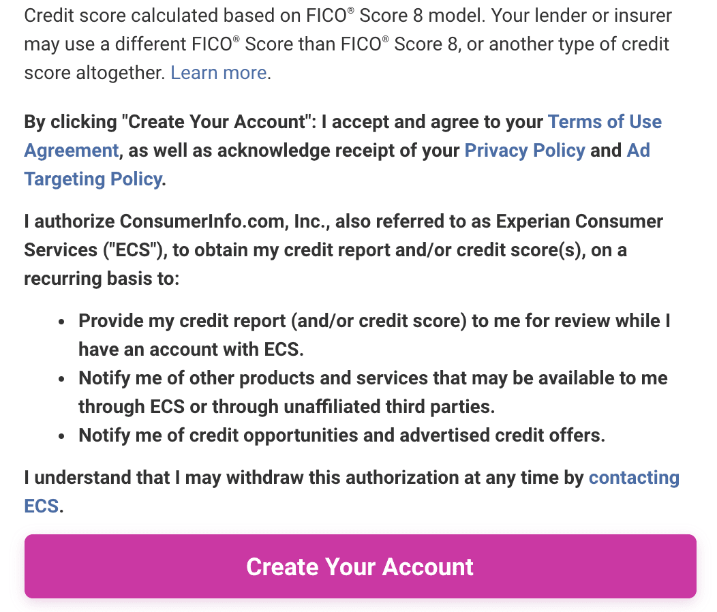Click the bullet dot before 'Notify me of other products'
Viewport: 717px width, 612px height.
tap(62, 379)
